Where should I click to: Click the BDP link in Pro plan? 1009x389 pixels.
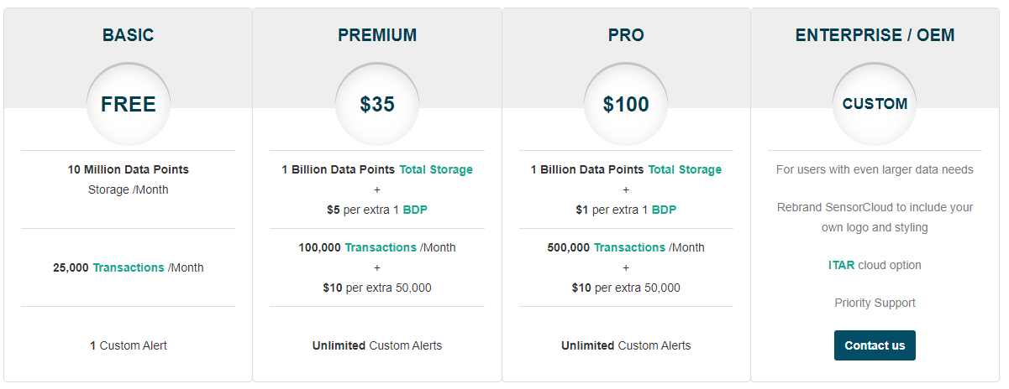pos(664,210)
